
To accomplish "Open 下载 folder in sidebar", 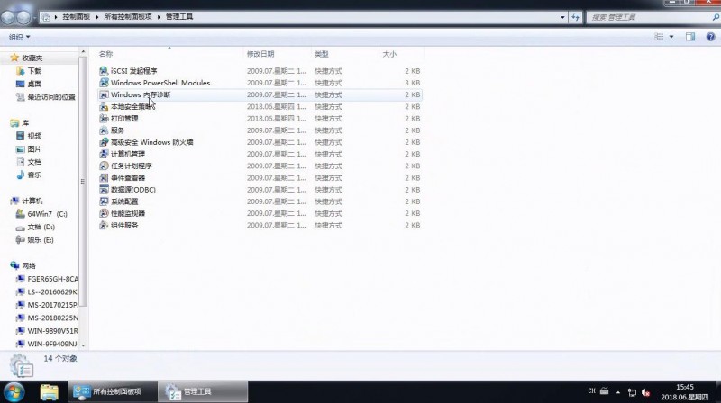I will (29, 71).
